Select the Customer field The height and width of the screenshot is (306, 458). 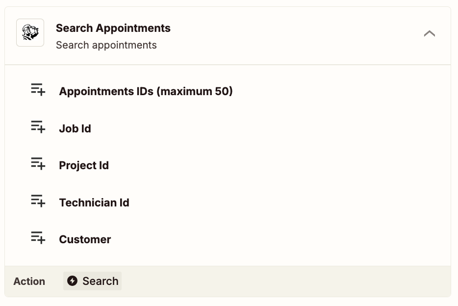[x=228, y=239]
